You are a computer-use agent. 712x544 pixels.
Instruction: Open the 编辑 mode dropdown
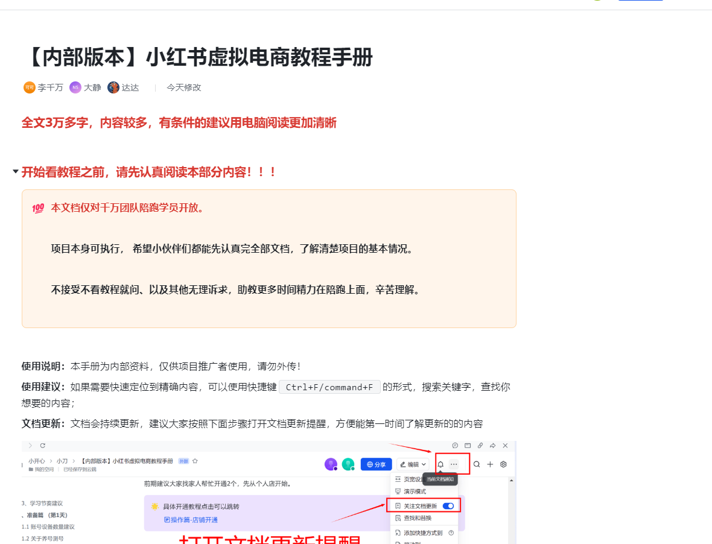point(413,464)
